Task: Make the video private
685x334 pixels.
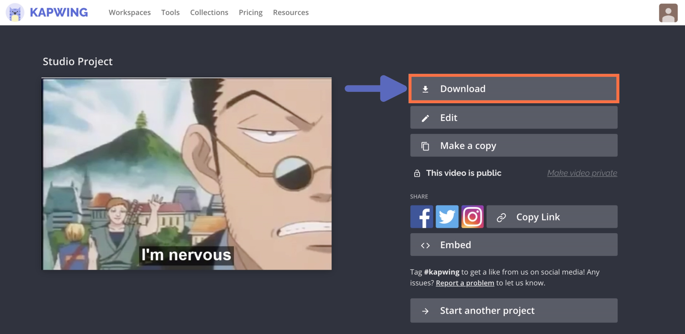Action: tap(582, 173)
